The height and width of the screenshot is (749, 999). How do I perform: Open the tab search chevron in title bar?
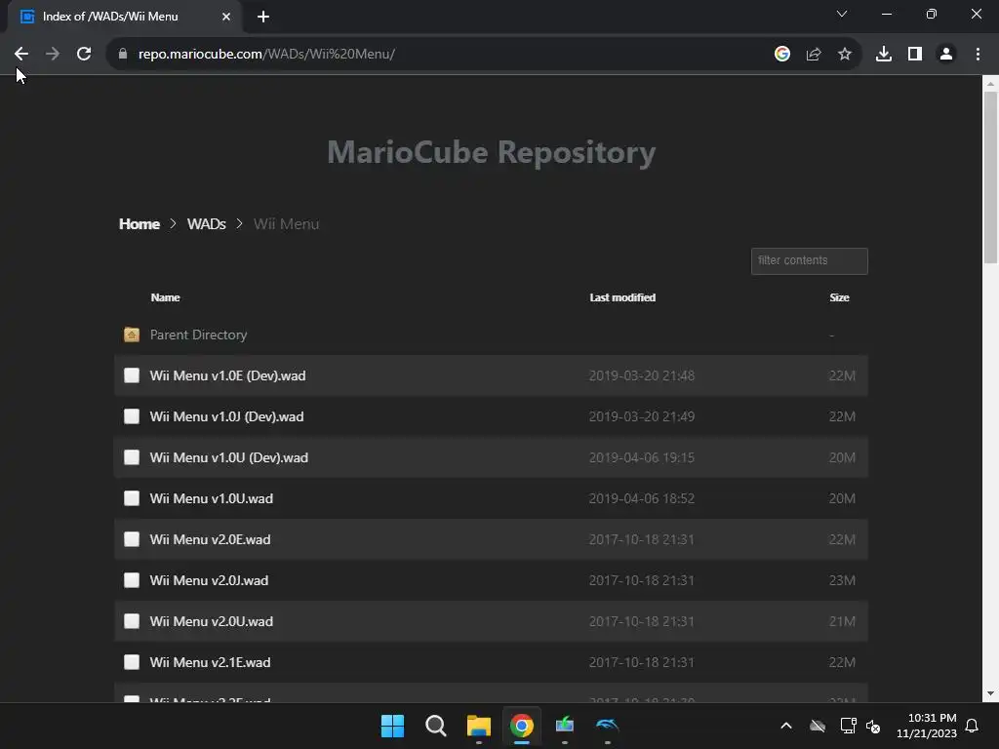pyautogui.click(x=842, y=14)
